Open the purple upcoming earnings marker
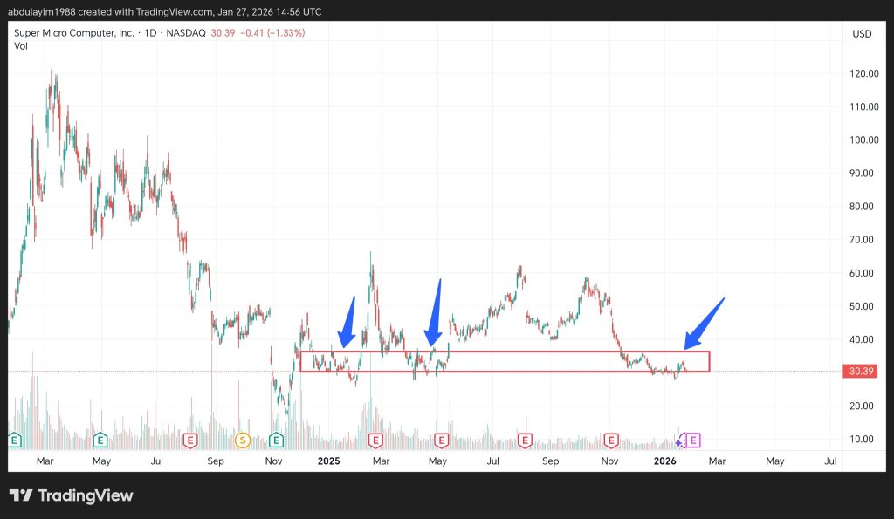Image resolution: width=894 pixels, height=519 pixels. pyautogui.click(x=692, y=440)
